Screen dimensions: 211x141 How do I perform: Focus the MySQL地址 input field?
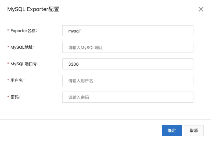coord(128,47)
